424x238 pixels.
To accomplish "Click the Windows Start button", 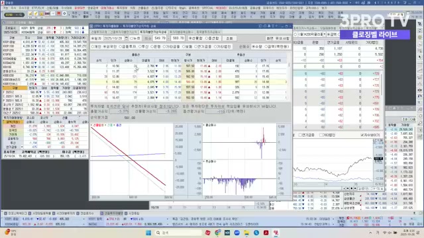I will tap(148, 233).
